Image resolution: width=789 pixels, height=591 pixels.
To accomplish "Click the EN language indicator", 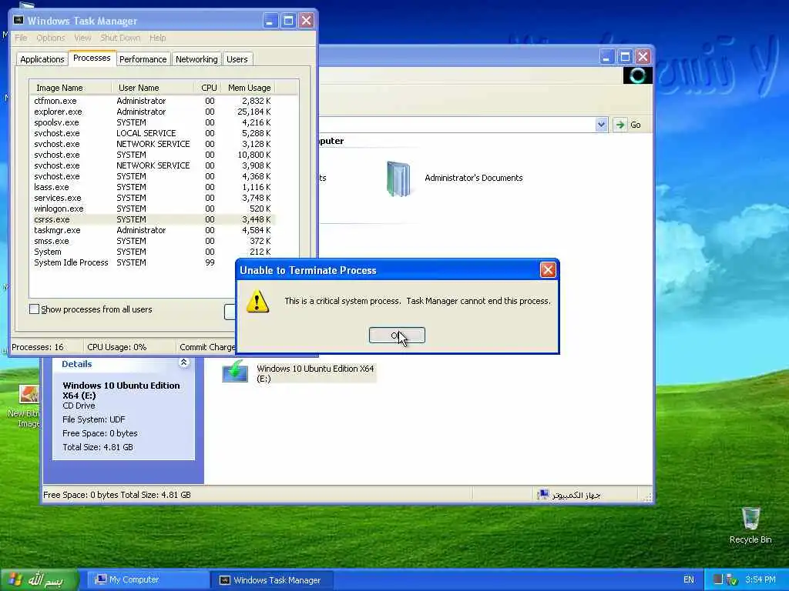I will pyautogui.click(x=688, y=579).
